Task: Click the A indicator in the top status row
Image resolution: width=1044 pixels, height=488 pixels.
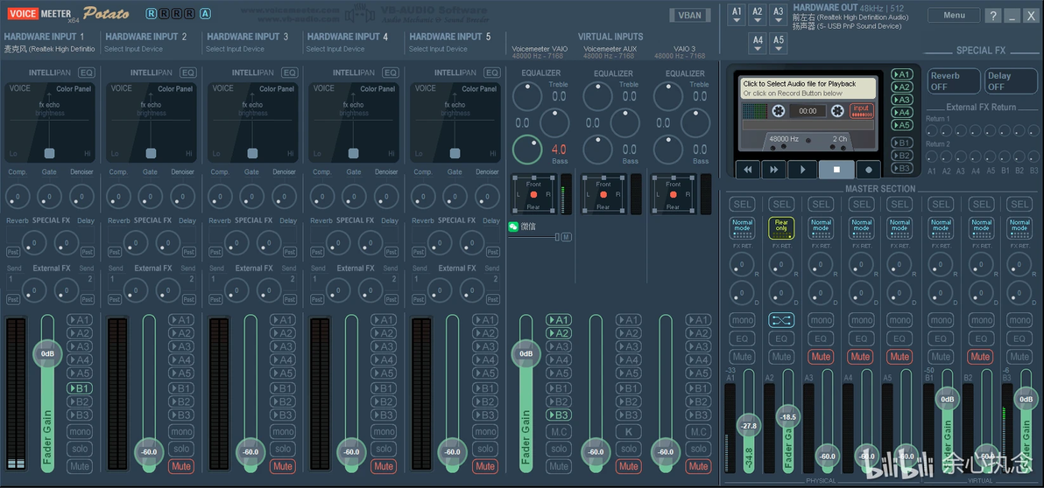Action: tap(205, 13)
